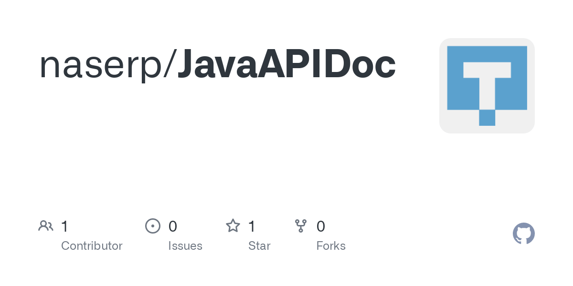Image resolution: width=573 pixels, height=286 pixels.
Task: Open the JavaAPIDoc repository name
Action: [286, 64]
